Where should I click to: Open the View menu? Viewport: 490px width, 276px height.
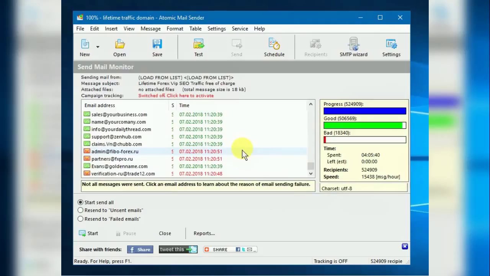[x=129, y=29]
